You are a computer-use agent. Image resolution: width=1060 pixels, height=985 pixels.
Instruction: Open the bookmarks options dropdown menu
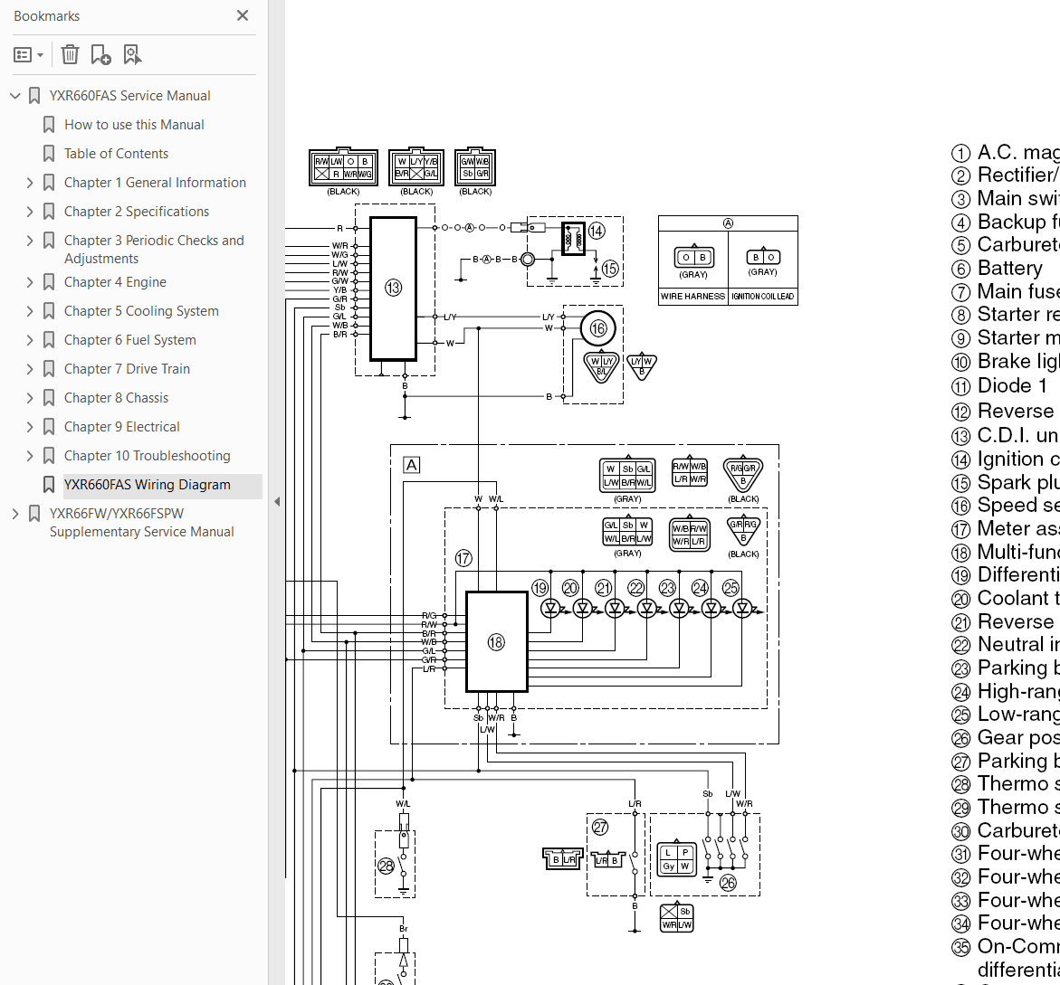coord(29,55)
